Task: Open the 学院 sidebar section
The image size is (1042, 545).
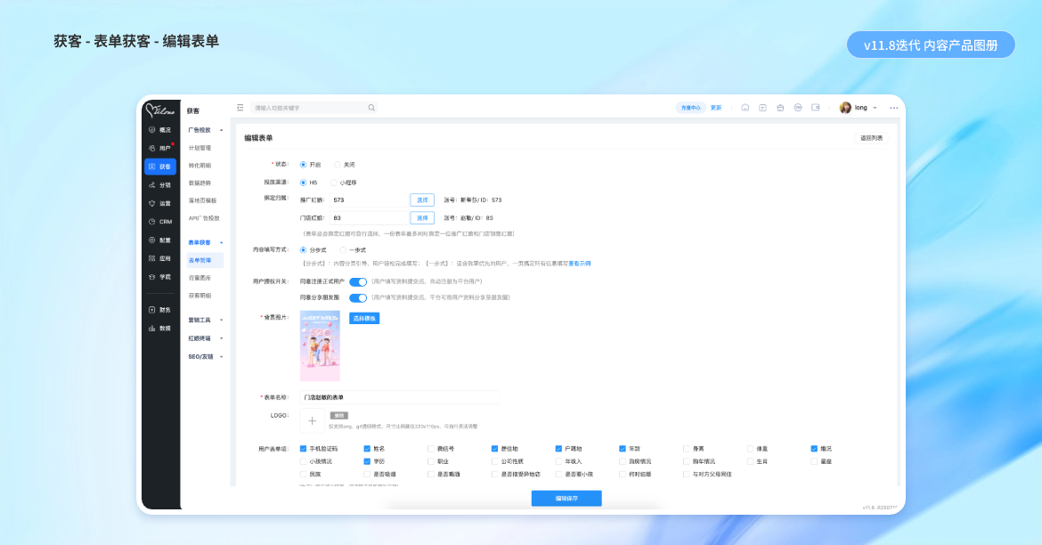Action: (x=160, y=276)
